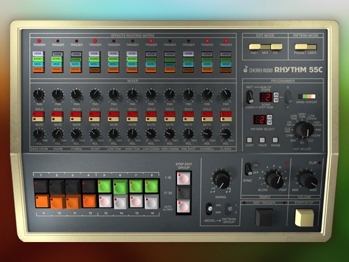Solo the Bass Drum channel
349x262 pixels.
[x=38, y=114]
